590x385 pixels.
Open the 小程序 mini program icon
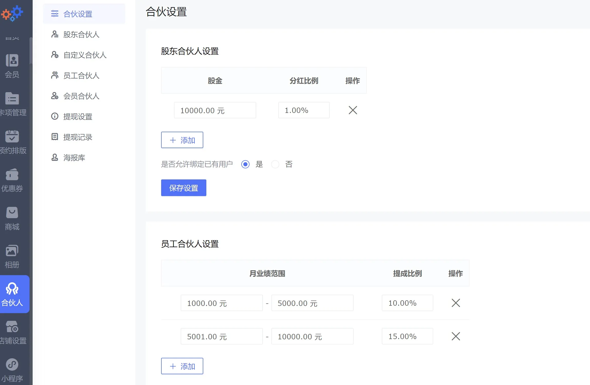coord(12,364)
